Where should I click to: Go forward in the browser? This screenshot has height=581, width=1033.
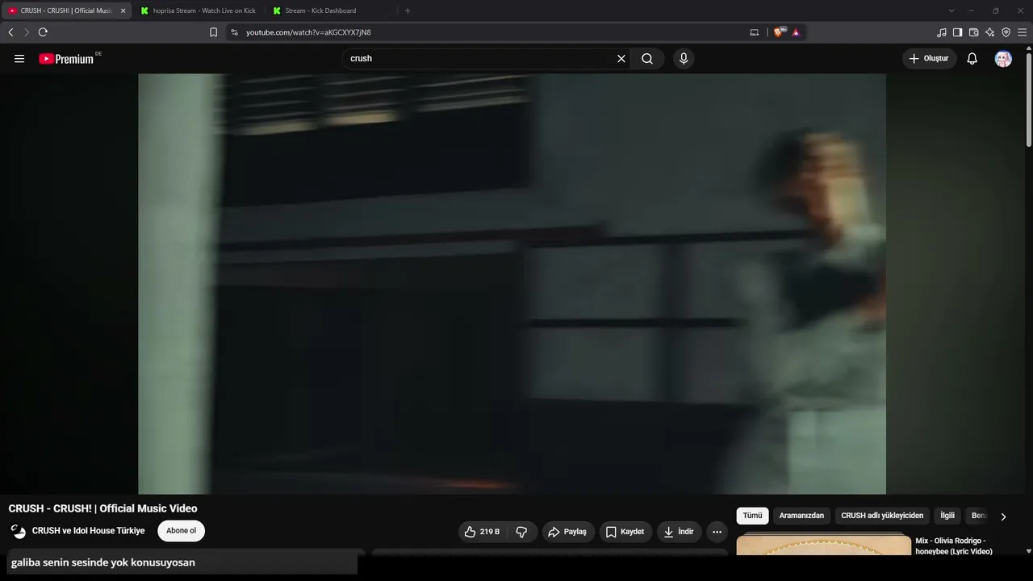click(x=27, y=32)
